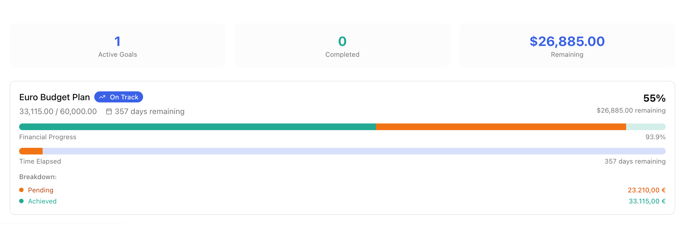
Task: Click the calendar icon beside days remaining
Action: point(108,111)
